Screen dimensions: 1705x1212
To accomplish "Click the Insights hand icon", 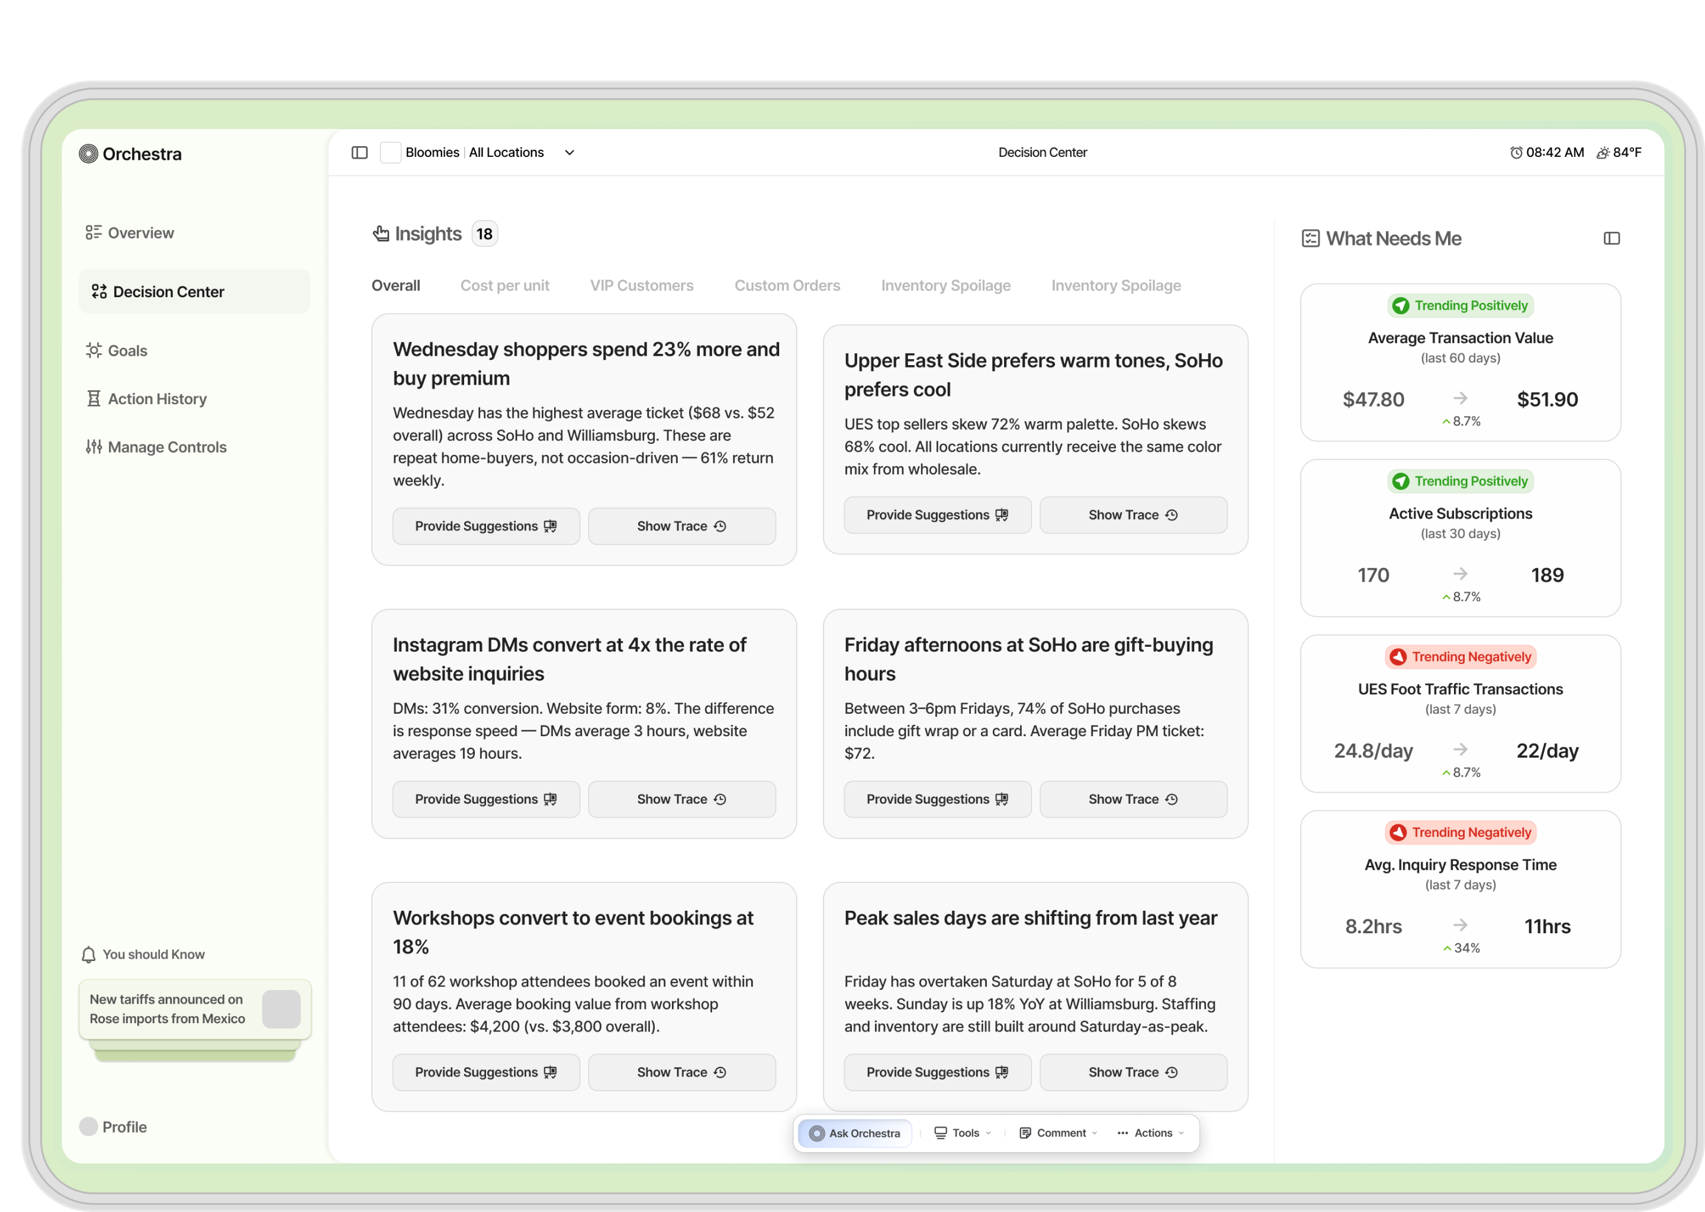I will point(381,234).
